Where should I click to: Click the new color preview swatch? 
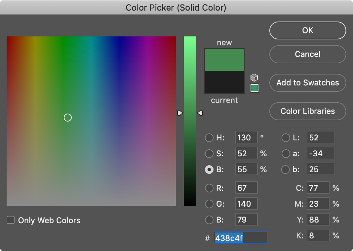[224, 60]
